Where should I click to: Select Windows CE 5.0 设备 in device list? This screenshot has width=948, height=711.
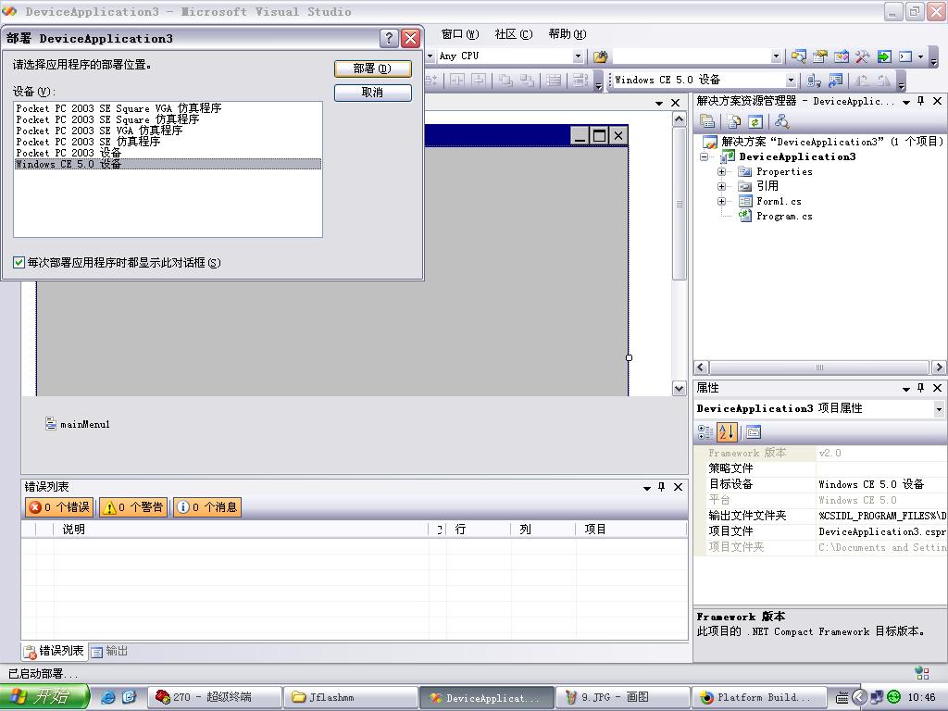pos(168,164)
